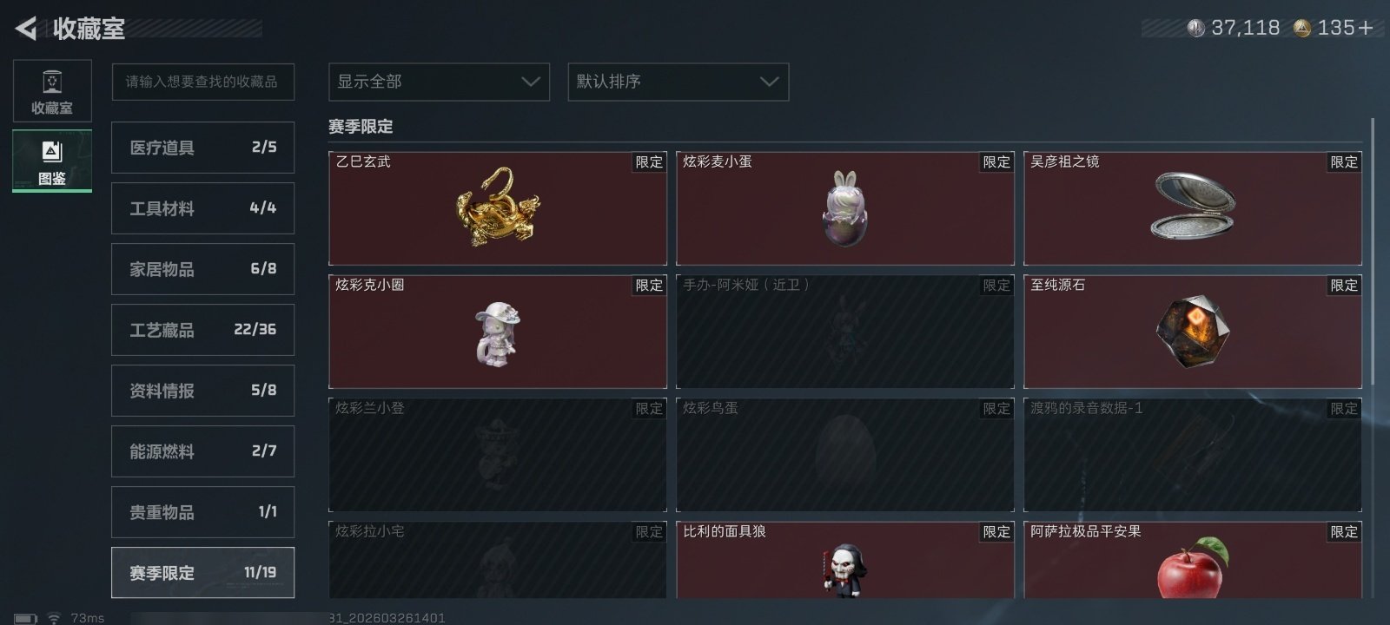Viewport: 1390px width, 625px height.
Task: Select the 炫彩麦小蛋 bunny egg item
Action: 845,208
